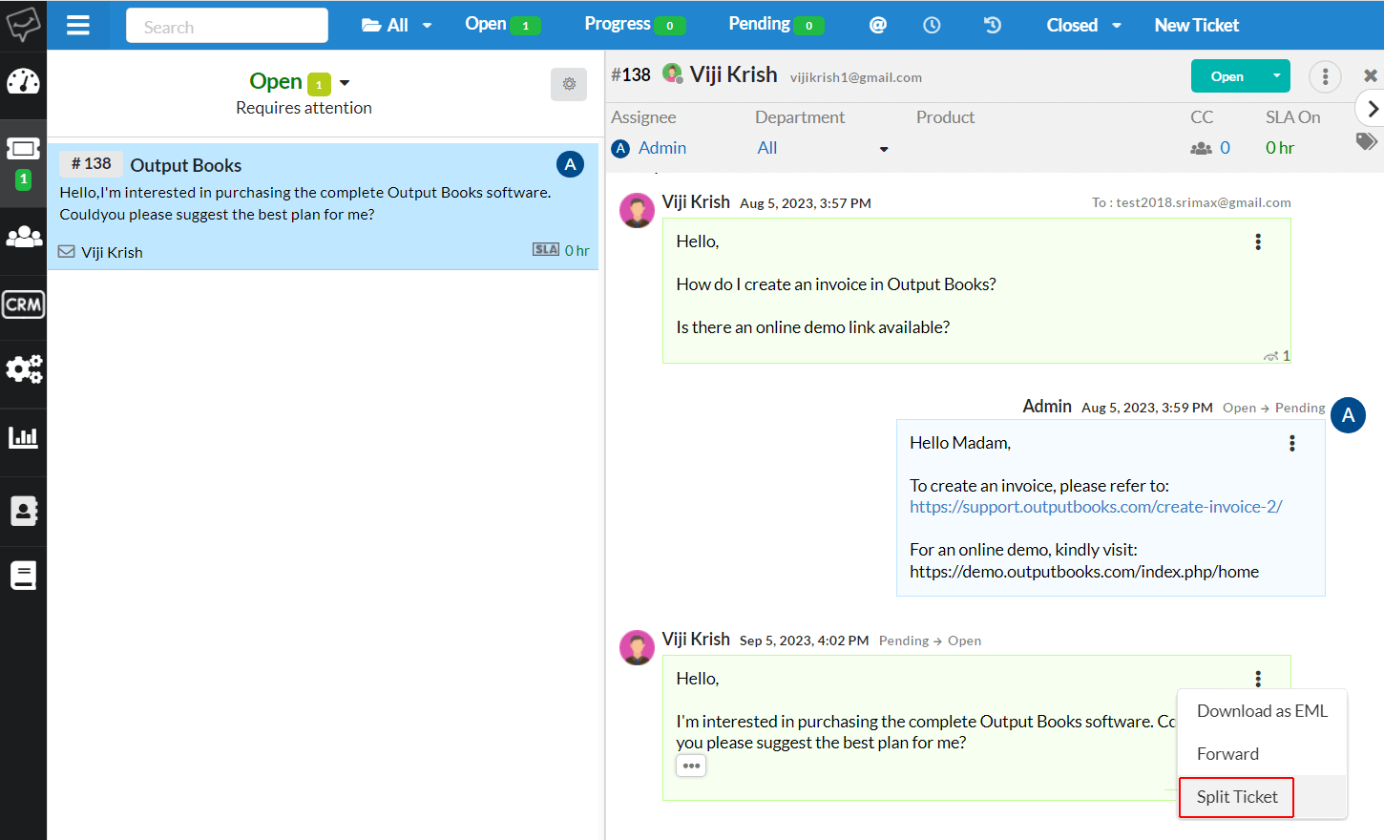
Task: Click the tags icon
Action: point(1366,141)
